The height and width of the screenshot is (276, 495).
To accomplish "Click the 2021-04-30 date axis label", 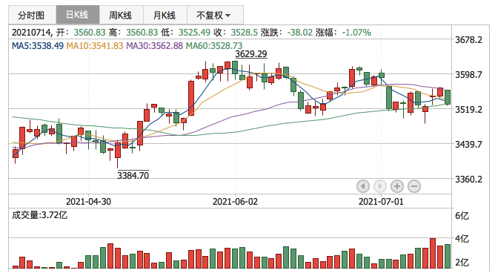I will coord(88,202).
